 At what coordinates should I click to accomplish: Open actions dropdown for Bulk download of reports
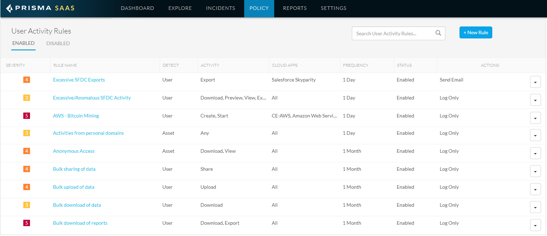point(535,225)
